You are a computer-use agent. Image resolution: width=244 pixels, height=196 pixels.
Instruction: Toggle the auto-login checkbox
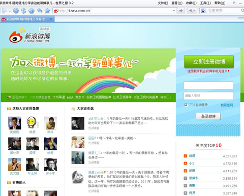(186, 105)
